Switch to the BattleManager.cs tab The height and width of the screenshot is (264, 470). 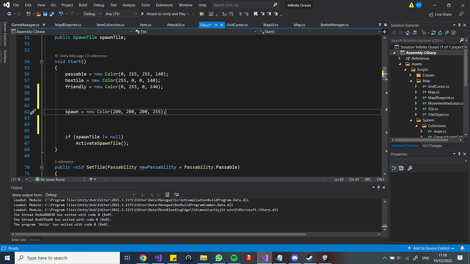pos(334,25)
